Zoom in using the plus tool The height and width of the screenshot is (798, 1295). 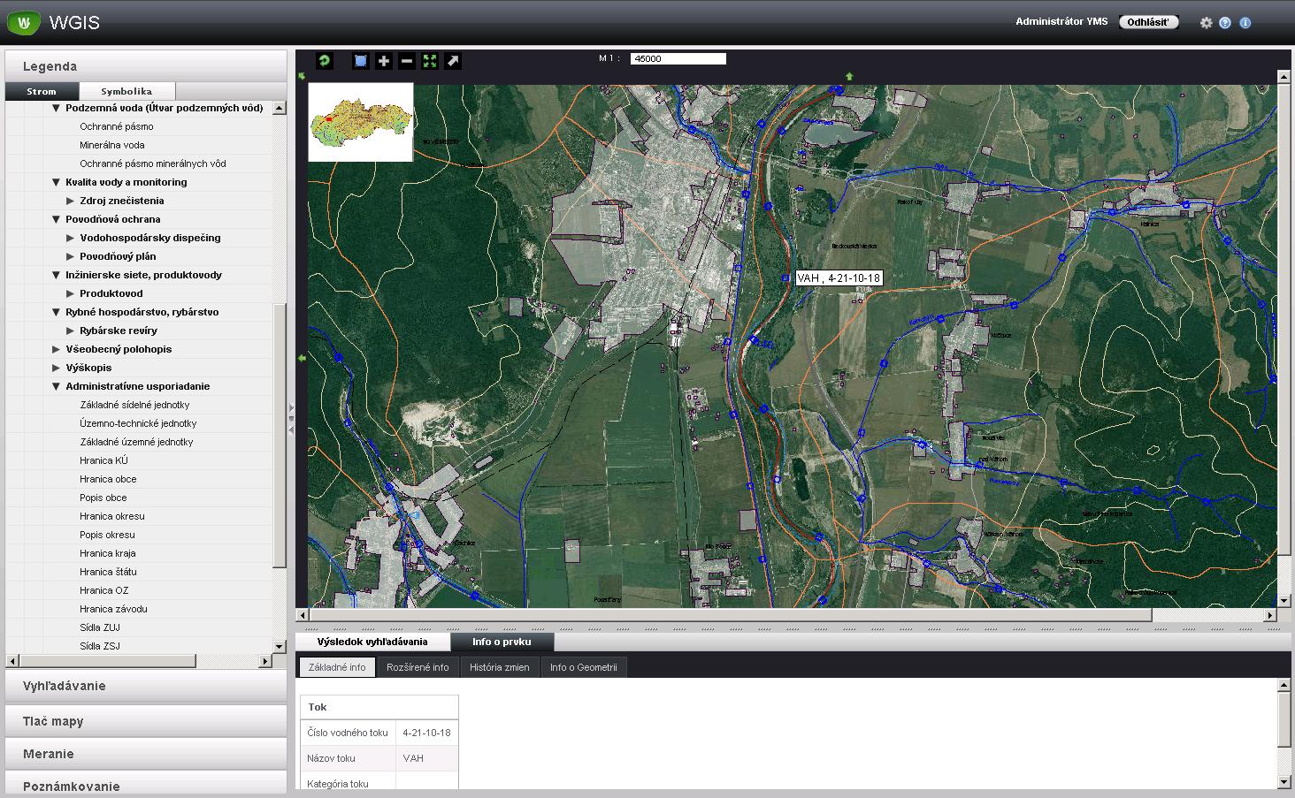click(384, 61)
